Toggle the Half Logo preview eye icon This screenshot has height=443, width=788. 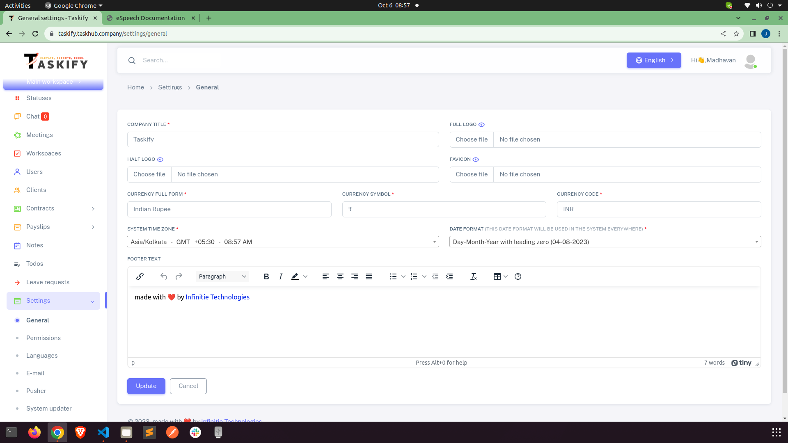160,160
